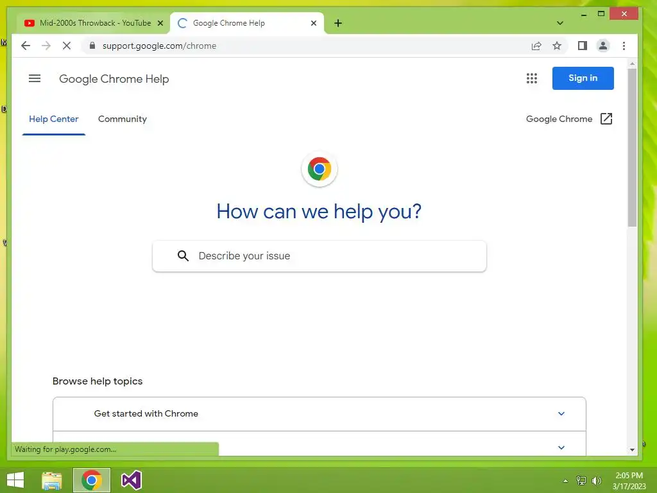
Task: Show hidden system tray icons
Action: click(x=565, y=481)
